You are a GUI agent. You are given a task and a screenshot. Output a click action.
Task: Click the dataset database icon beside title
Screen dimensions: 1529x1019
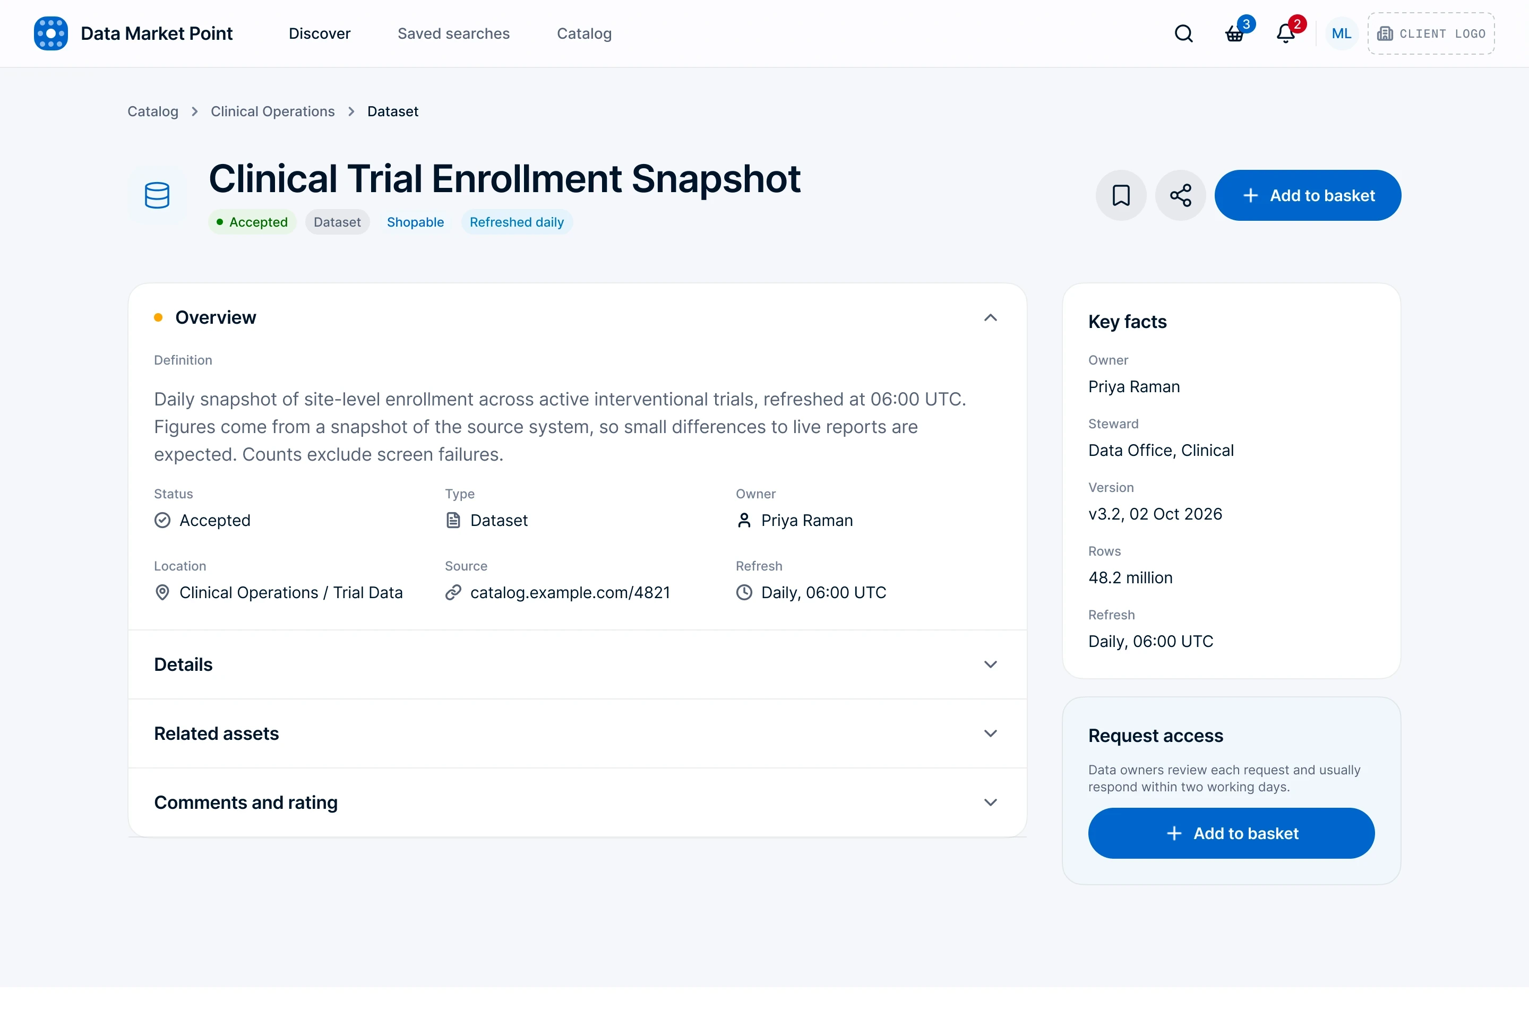pos(157,195)
